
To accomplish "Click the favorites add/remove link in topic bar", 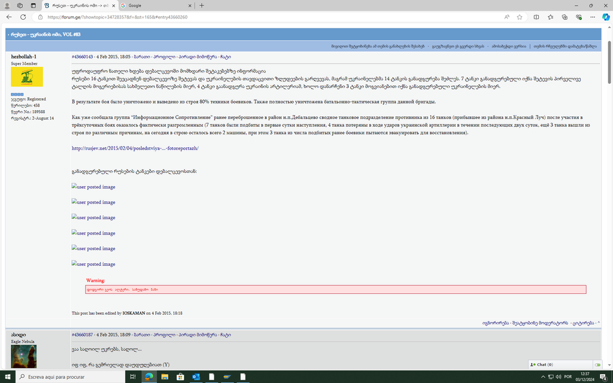I will tap(565, 46).
